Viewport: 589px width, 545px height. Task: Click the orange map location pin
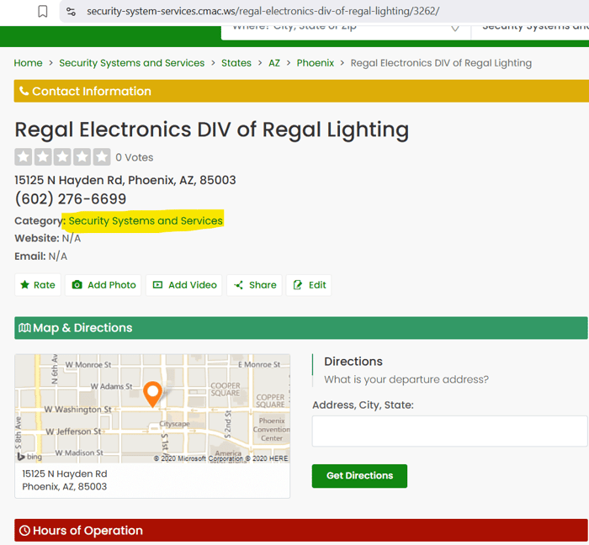[x=152, y=394]
